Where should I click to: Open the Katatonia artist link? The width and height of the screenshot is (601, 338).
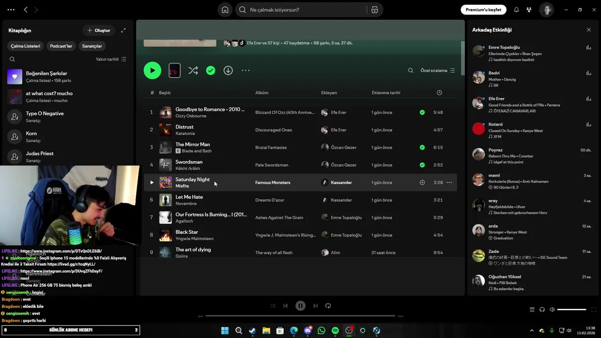[x=185, y=133]
